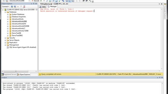Image resolution: width=168 pixels, height=94 pixels.
Task: Click the Management folder icon
Action: pos(8,45)
